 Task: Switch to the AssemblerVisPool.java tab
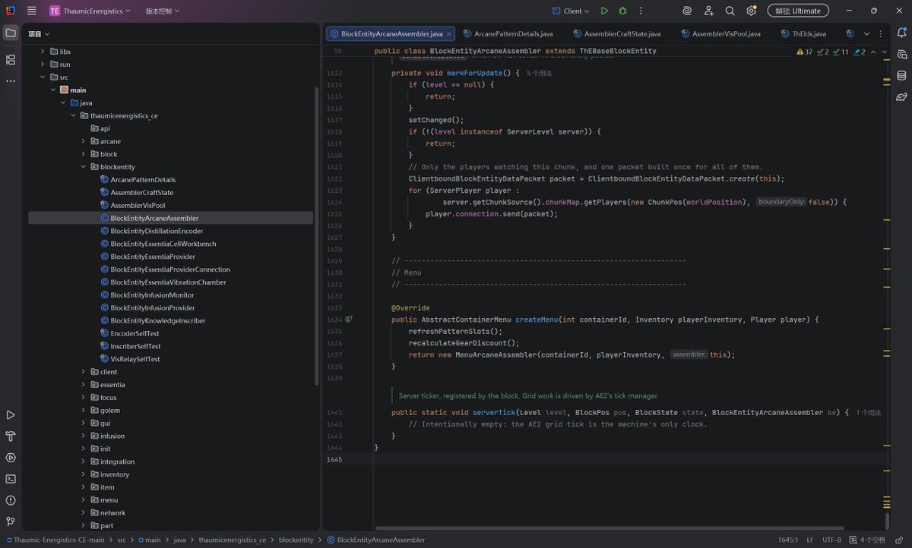coord(720,33)
